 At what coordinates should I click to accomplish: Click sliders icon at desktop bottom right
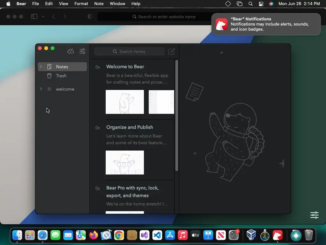click(314, 215)
